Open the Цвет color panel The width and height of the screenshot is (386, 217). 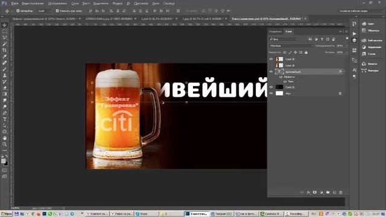pos(368,24)
